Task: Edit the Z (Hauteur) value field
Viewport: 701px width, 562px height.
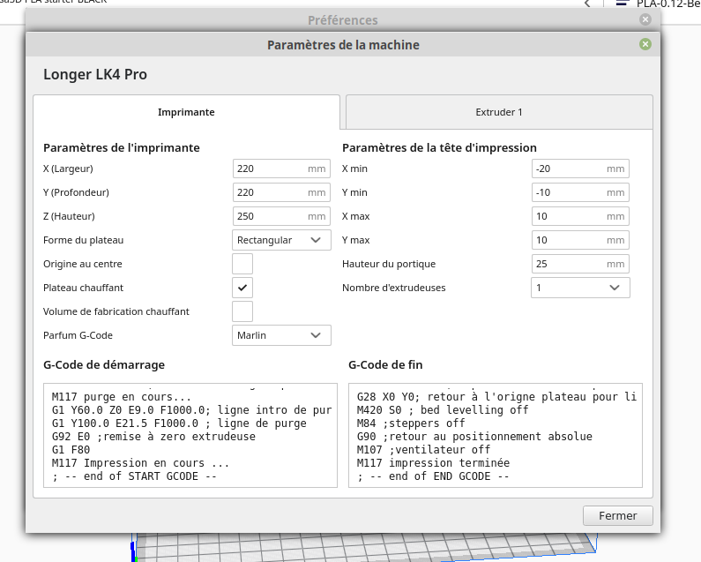Action: 281,216
